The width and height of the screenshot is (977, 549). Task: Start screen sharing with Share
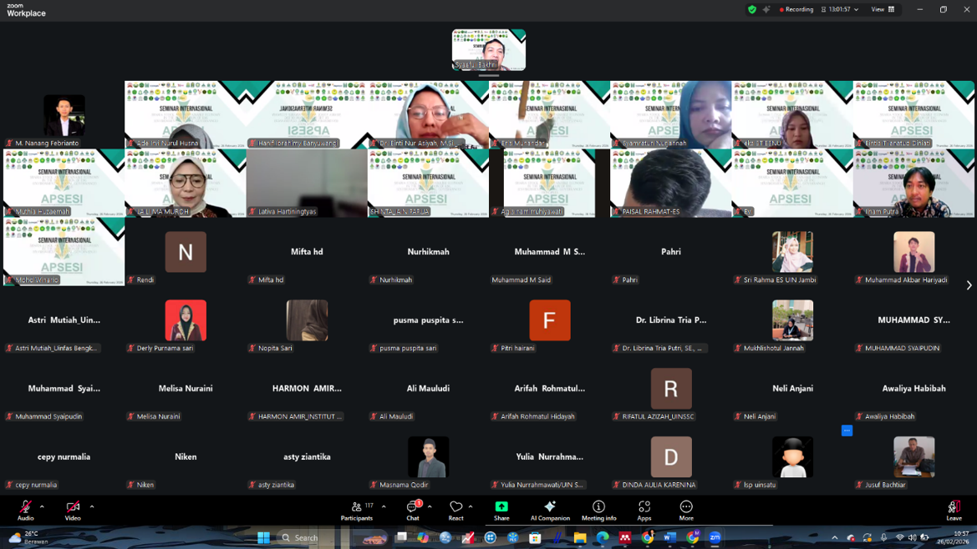tap(501, 510)
